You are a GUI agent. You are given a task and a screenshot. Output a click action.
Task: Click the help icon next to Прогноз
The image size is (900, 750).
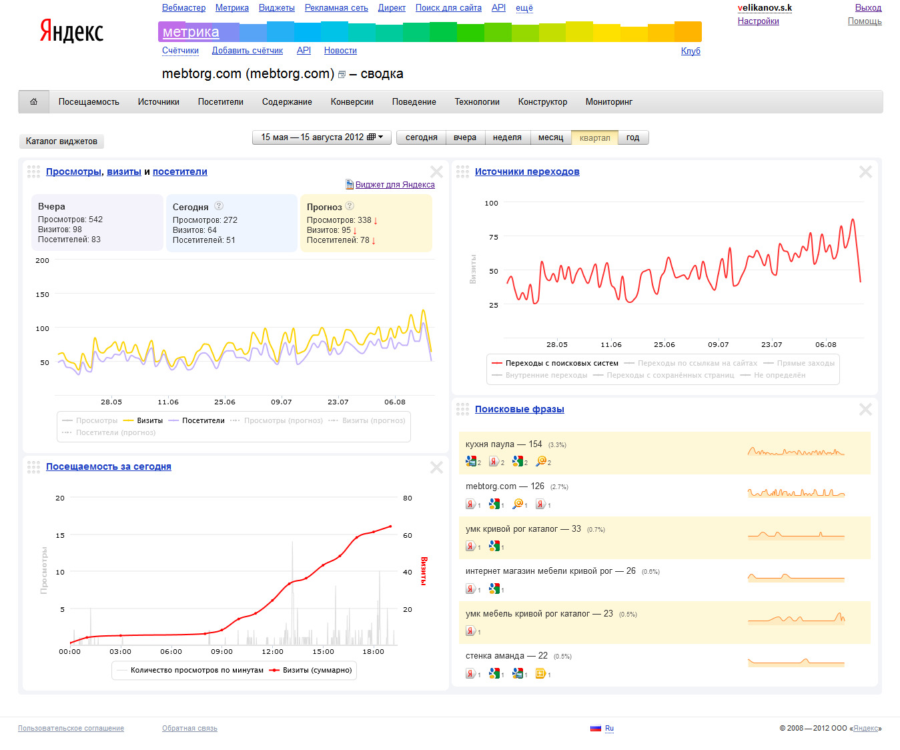[x=350, y=206]
